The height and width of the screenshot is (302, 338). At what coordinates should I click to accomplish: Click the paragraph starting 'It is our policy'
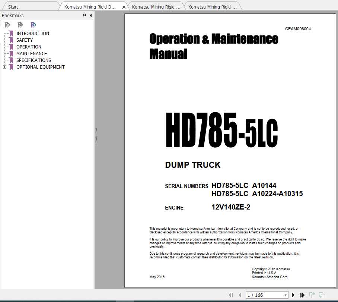click(x=228, y=243)
